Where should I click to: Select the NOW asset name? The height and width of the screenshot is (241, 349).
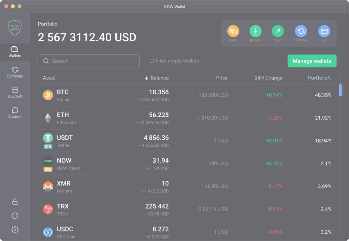click(x=64, y=161)
